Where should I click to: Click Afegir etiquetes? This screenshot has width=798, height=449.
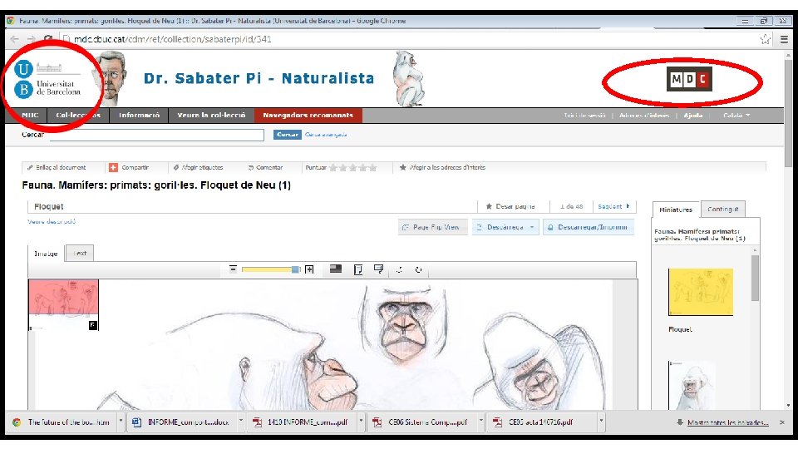198,167
